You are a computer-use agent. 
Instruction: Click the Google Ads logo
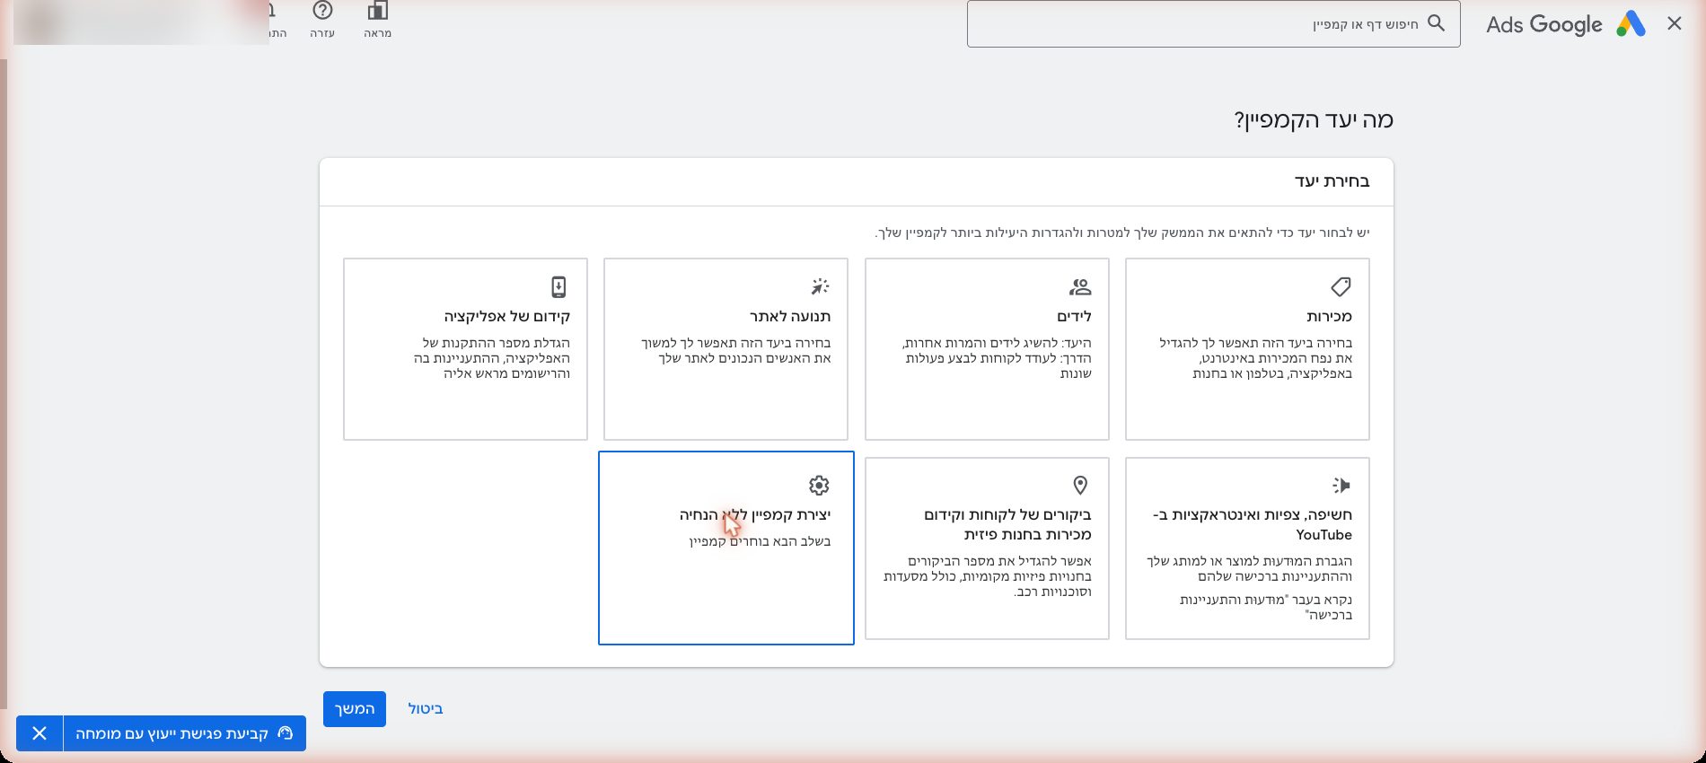[x=1565, y=24]
